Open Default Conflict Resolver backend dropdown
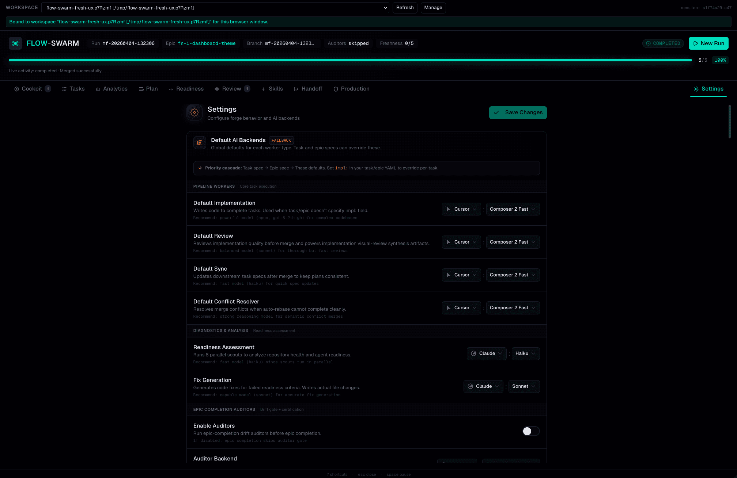 pos(461,308)
